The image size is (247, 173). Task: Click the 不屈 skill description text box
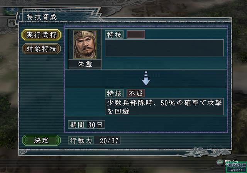pyautogui.click(x=164, y=107)
